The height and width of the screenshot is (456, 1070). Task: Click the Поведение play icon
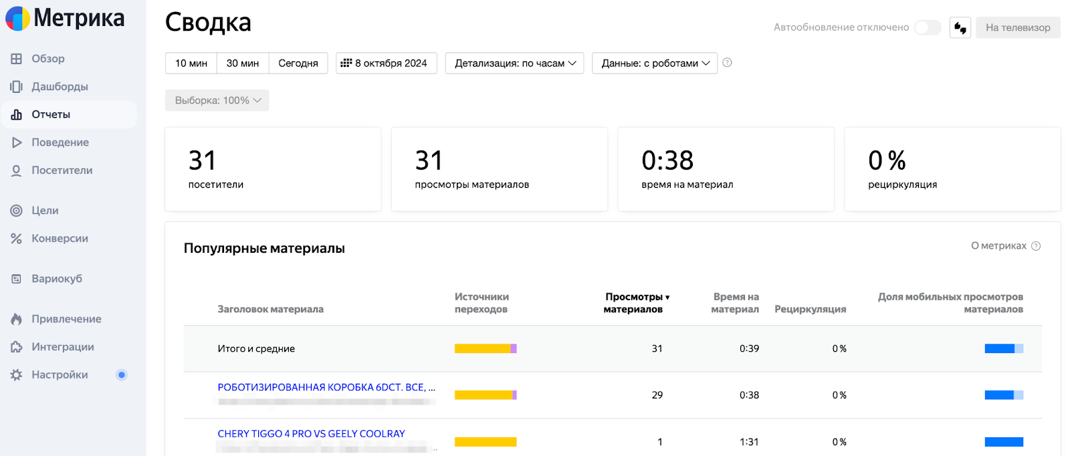click(x=17, y=142)
